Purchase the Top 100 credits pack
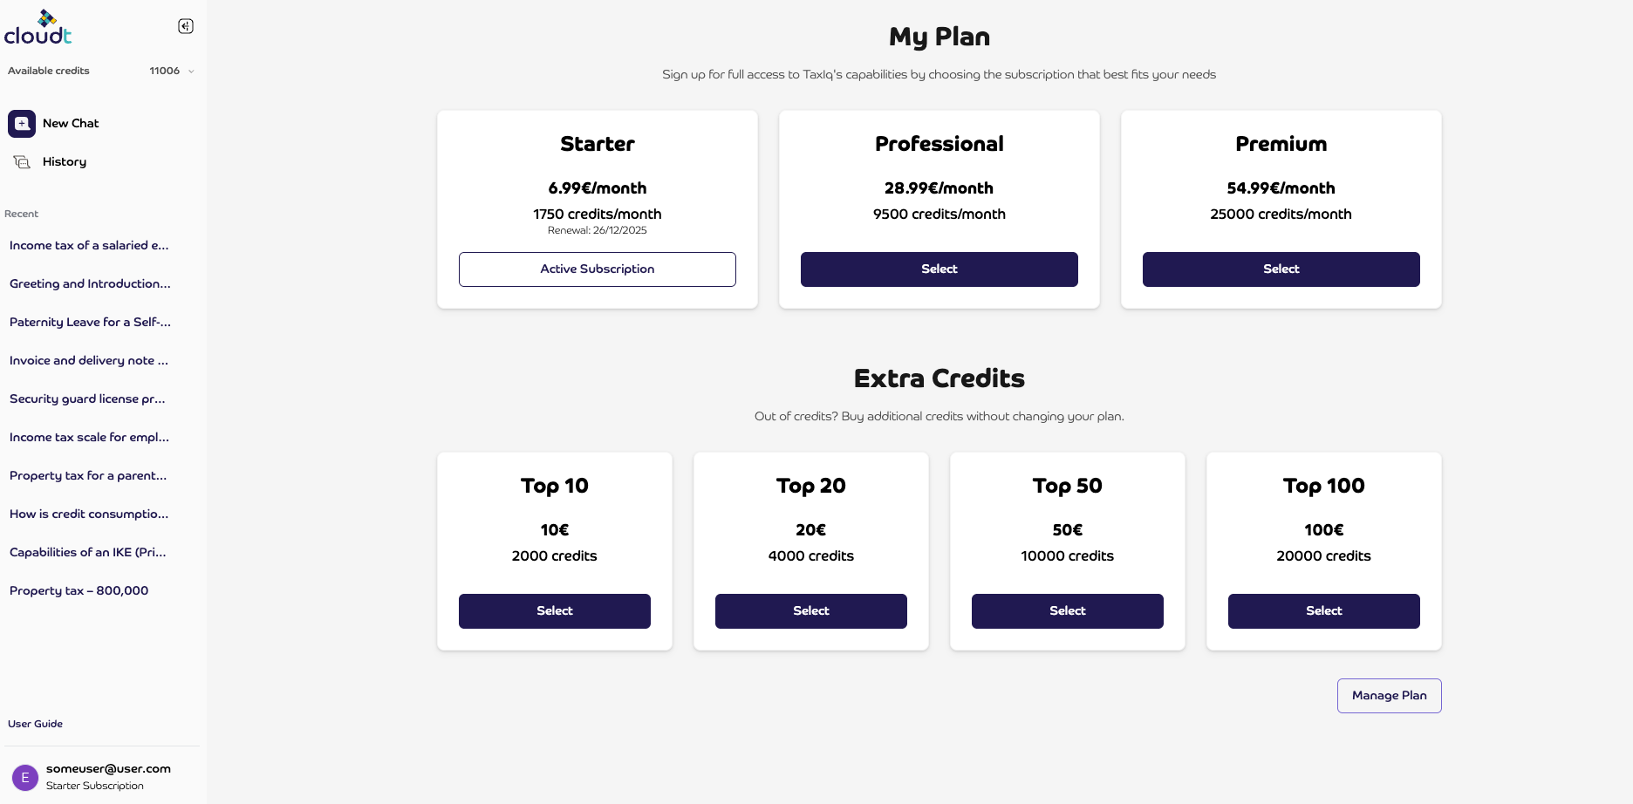This screenshot has width=1633, height=804. (1323, 611)
